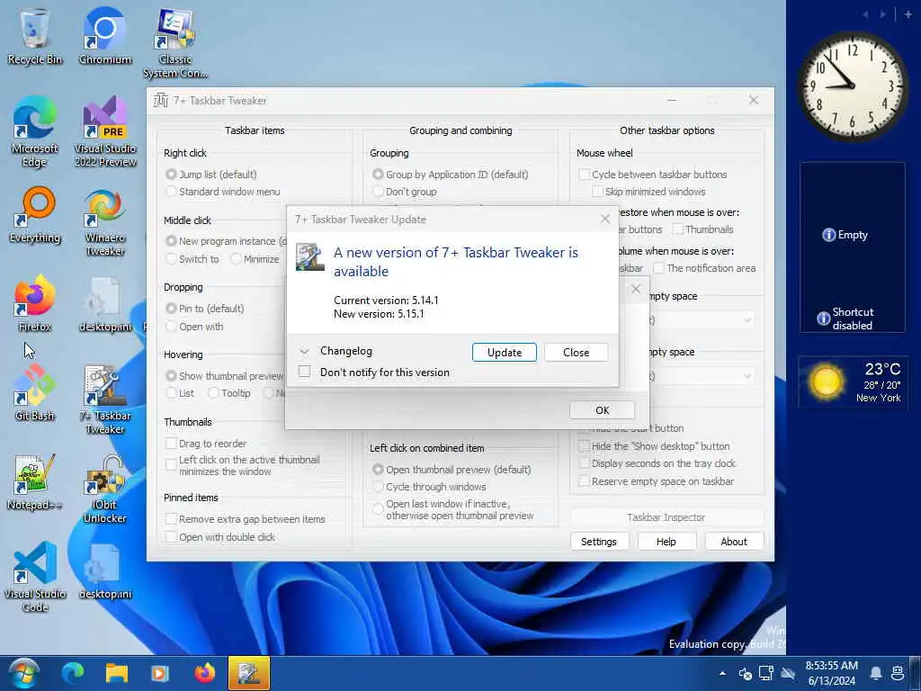
Task: Enable Drag to reorder thumbnails
Action: 171,443
